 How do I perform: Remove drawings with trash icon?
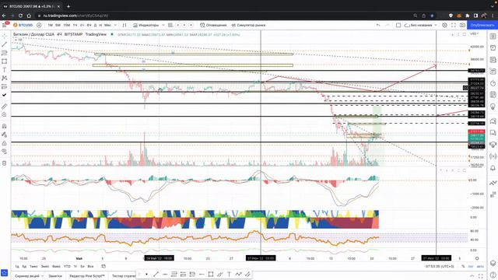tap(5, 163)
